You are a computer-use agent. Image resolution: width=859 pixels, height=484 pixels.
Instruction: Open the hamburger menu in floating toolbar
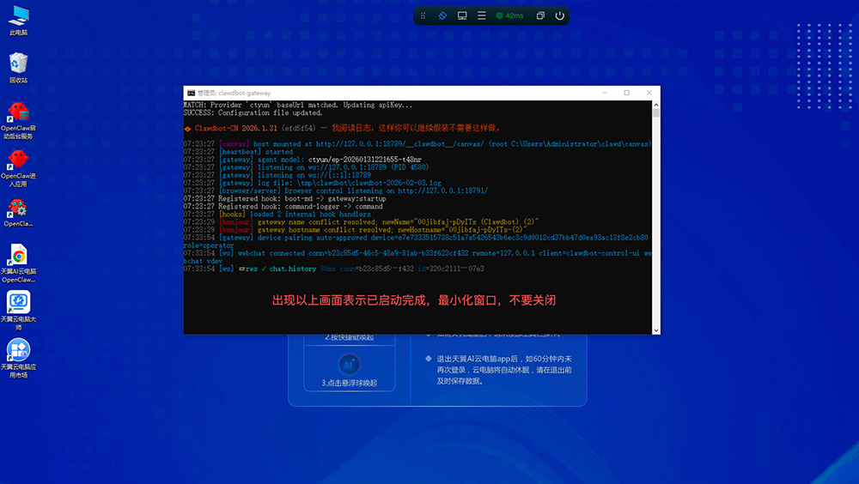click(482, 15)
